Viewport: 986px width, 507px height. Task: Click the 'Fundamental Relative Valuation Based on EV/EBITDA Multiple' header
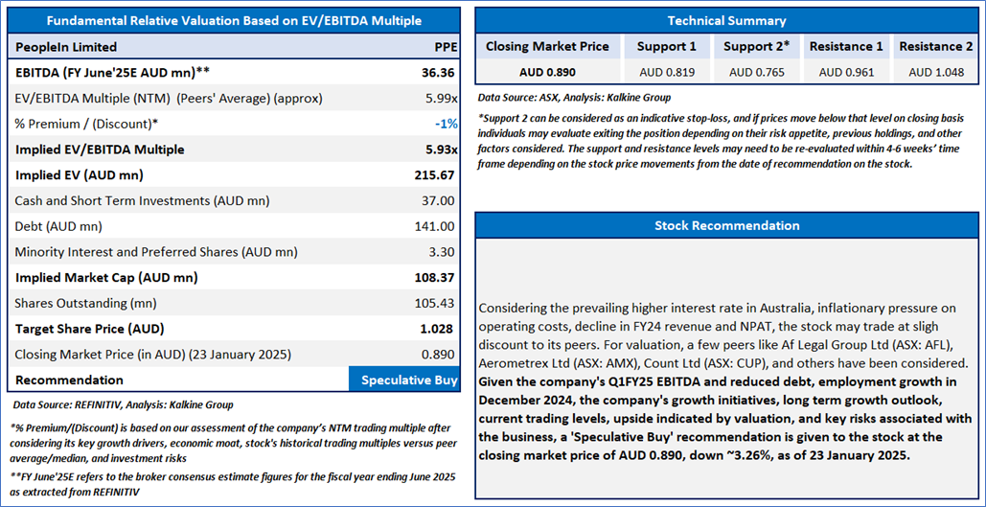(x=234, y=21)
